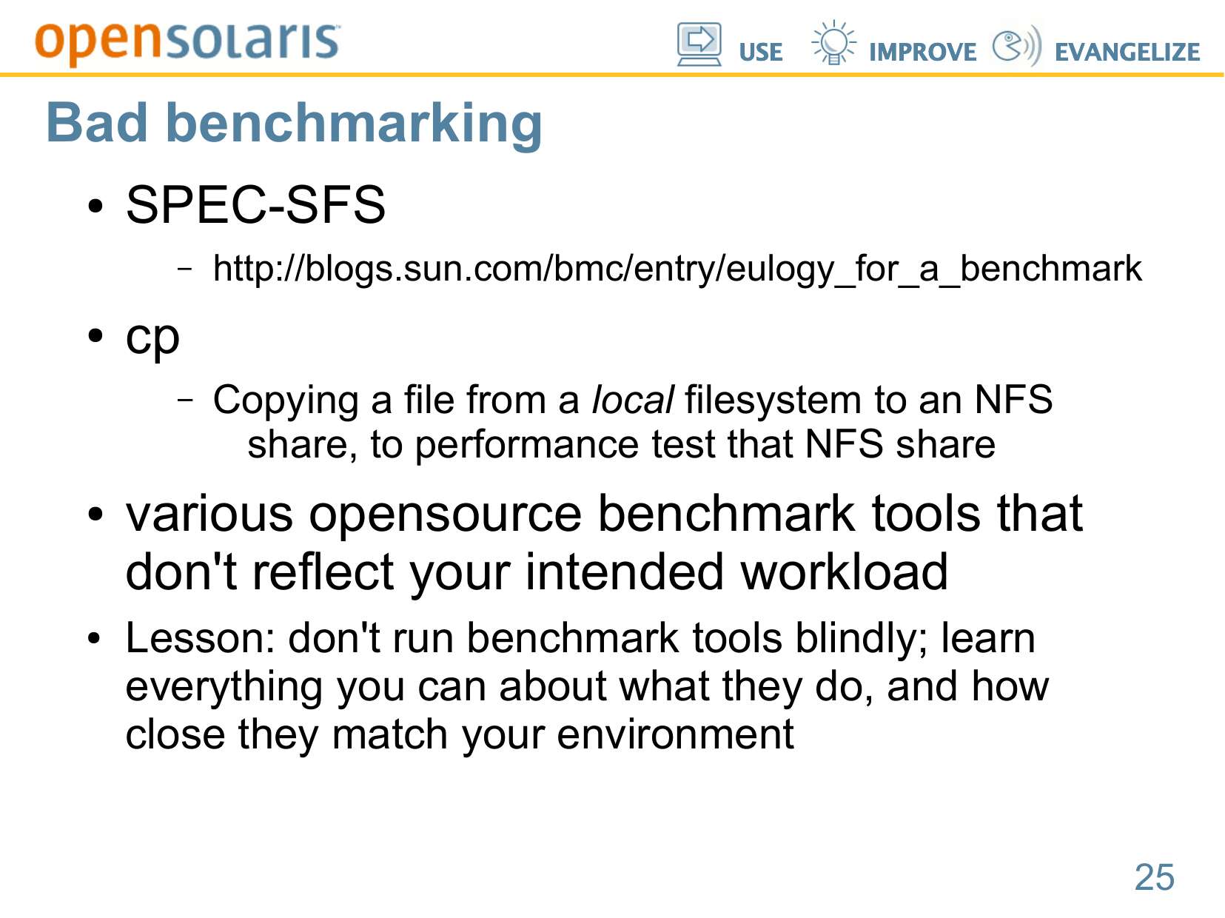Screen dimensions: 1225x918
Task: Click the italic word local
Action: [x=632, y=400]
